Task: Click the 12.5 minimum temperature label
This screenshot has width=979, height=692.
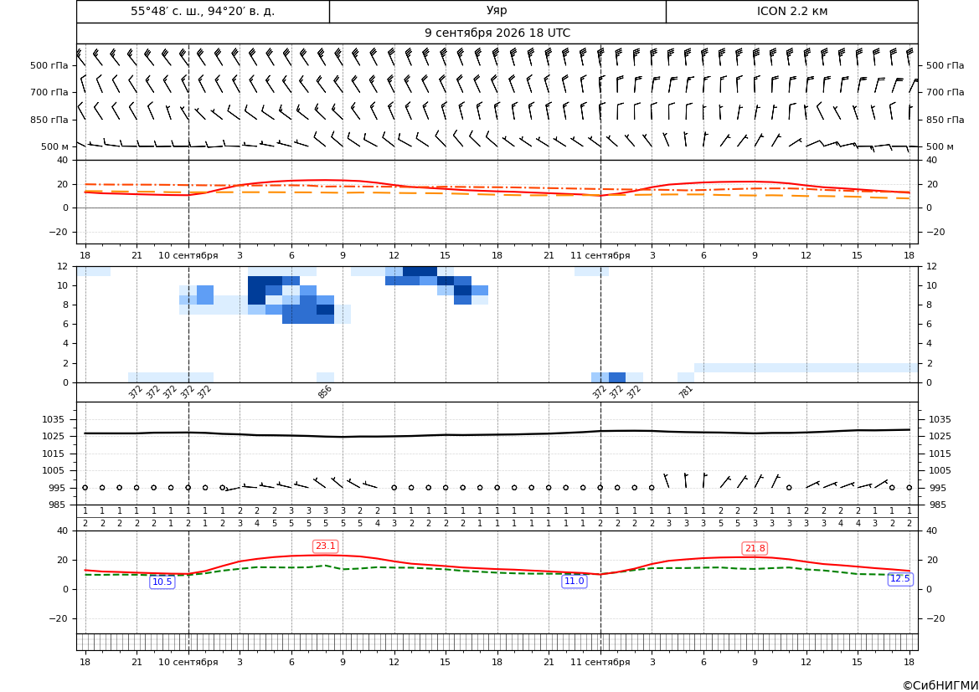Action: (x=899, y=578)
